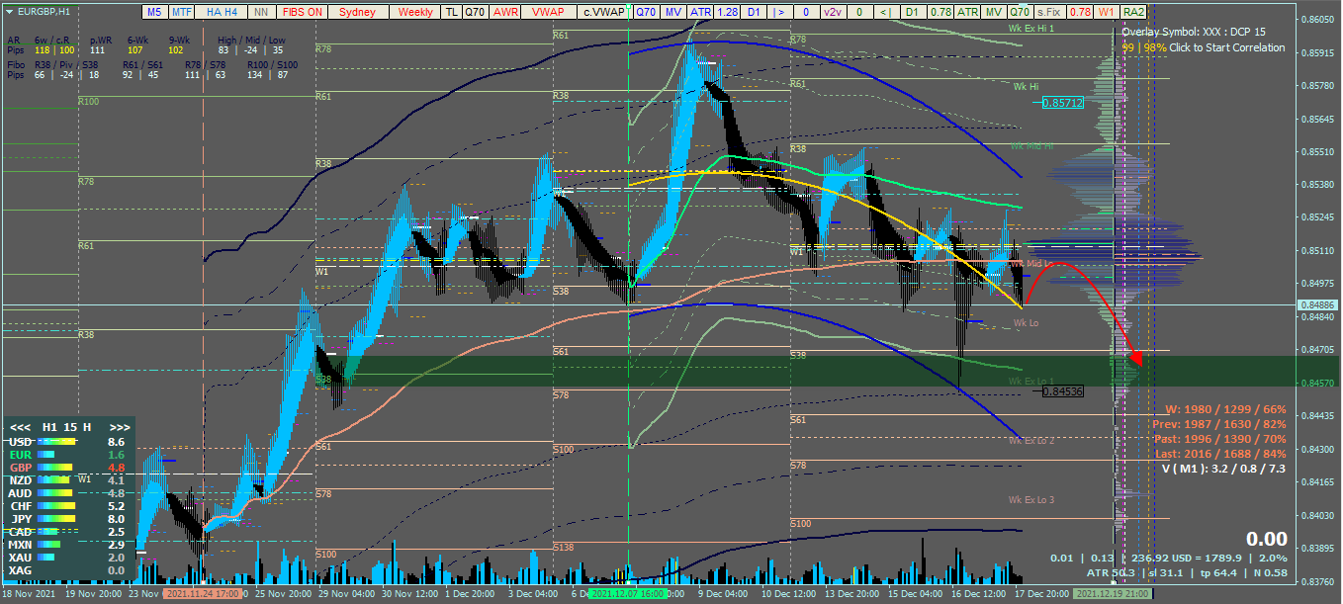Screen dimensions: 1343x604
Task: Click the green 0 button after v2v
Action: (x=859, y=12)
